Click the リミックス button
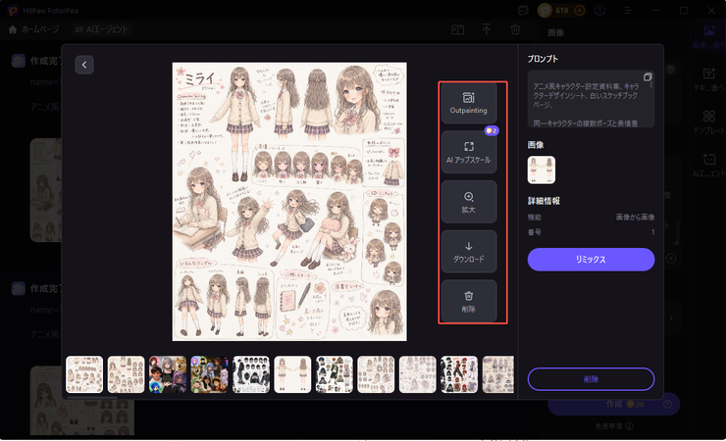726x441 pixels. [x=591, y=260]
